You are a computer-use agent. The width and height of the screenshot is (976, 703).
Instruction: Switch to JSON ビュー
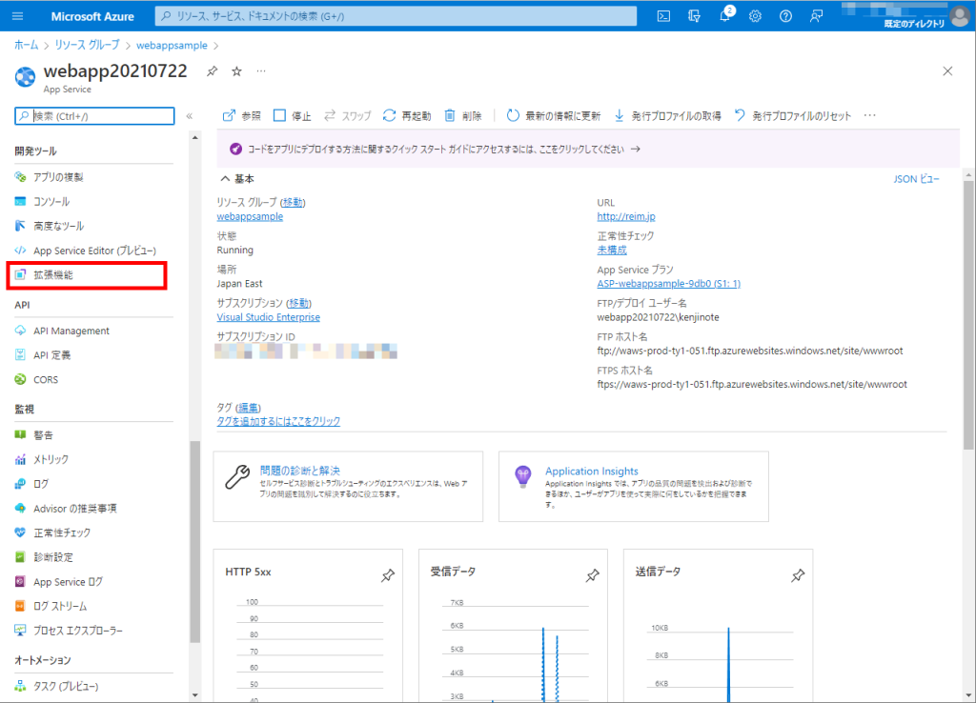click(916, 179)
